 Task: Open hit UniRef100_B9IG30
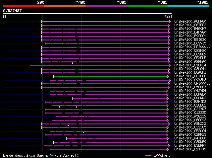pos(190,40)
